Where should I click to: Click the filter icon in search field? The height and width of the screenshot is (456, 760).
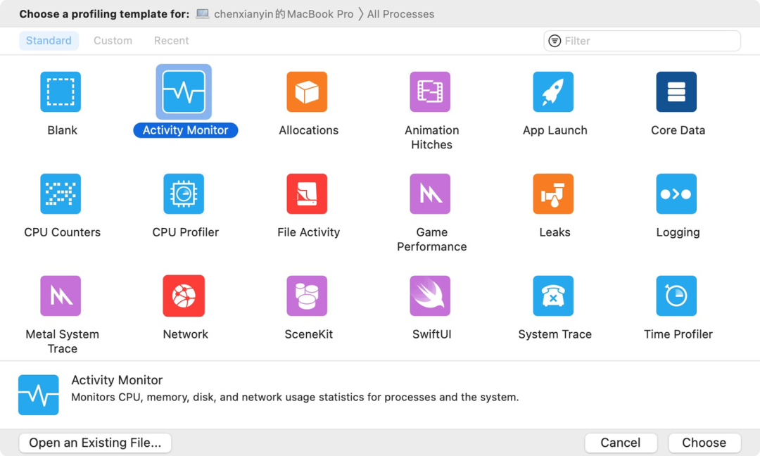click(555, 41)
